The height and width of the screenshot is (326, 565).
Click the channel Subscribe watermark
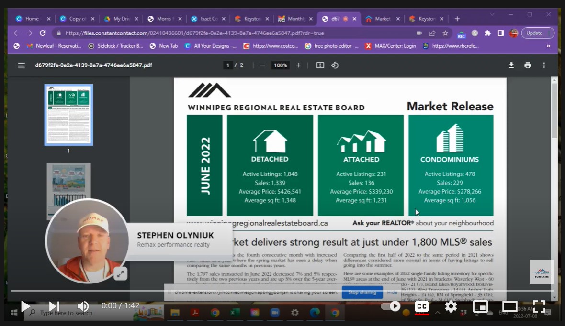tap(541, 272)
